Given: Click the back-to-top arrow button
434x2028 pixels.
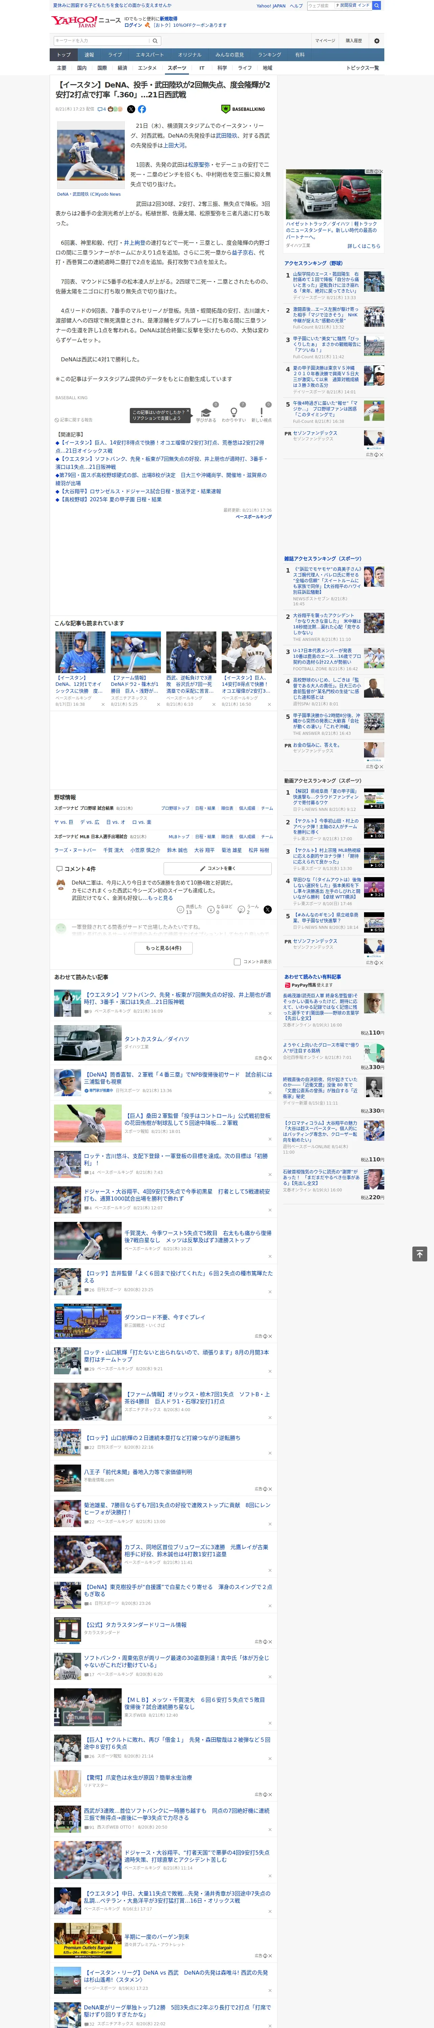Looking at the screenshot, I should [x=420, y=1254].
